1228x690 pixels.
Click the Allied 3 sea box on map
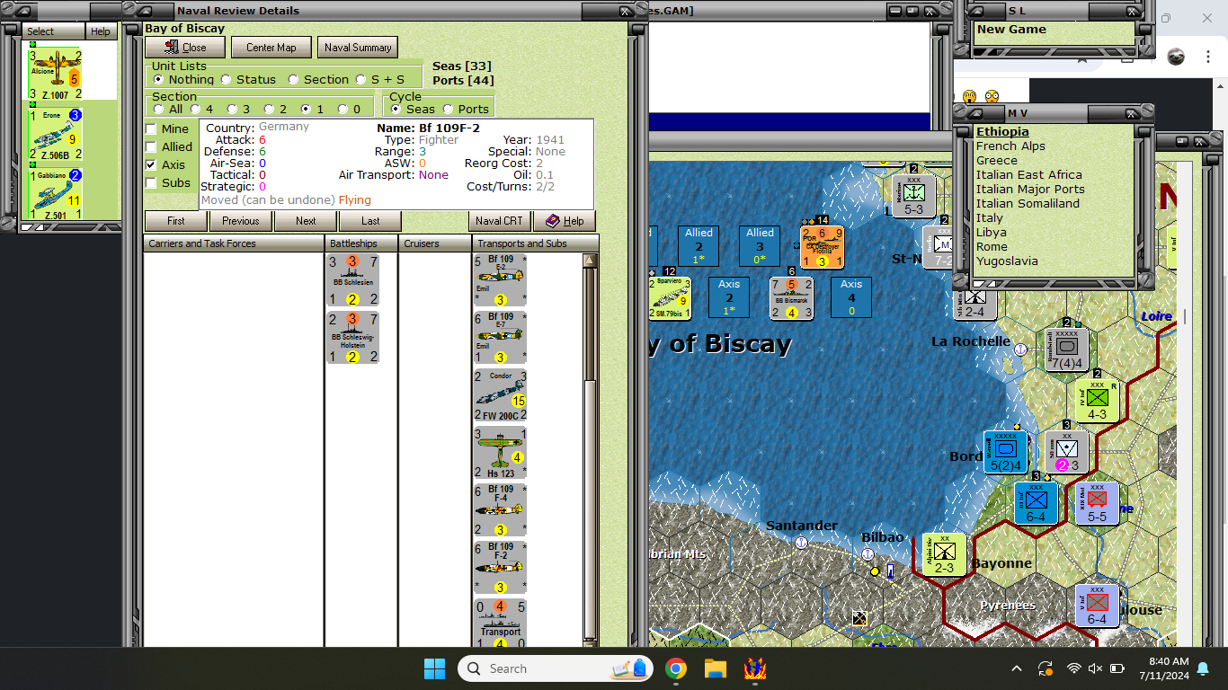point(760,245)
